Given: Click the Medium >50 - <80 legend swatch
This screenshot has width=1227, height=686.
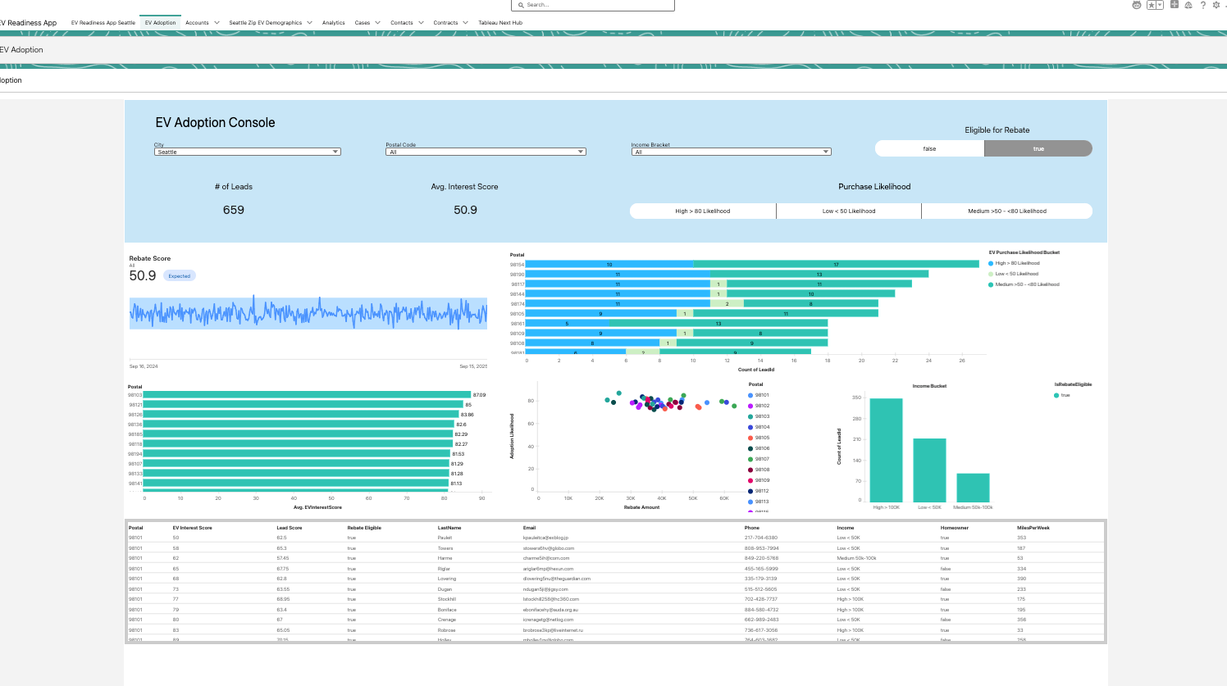Looking at the screenshot, I should 991,284.
